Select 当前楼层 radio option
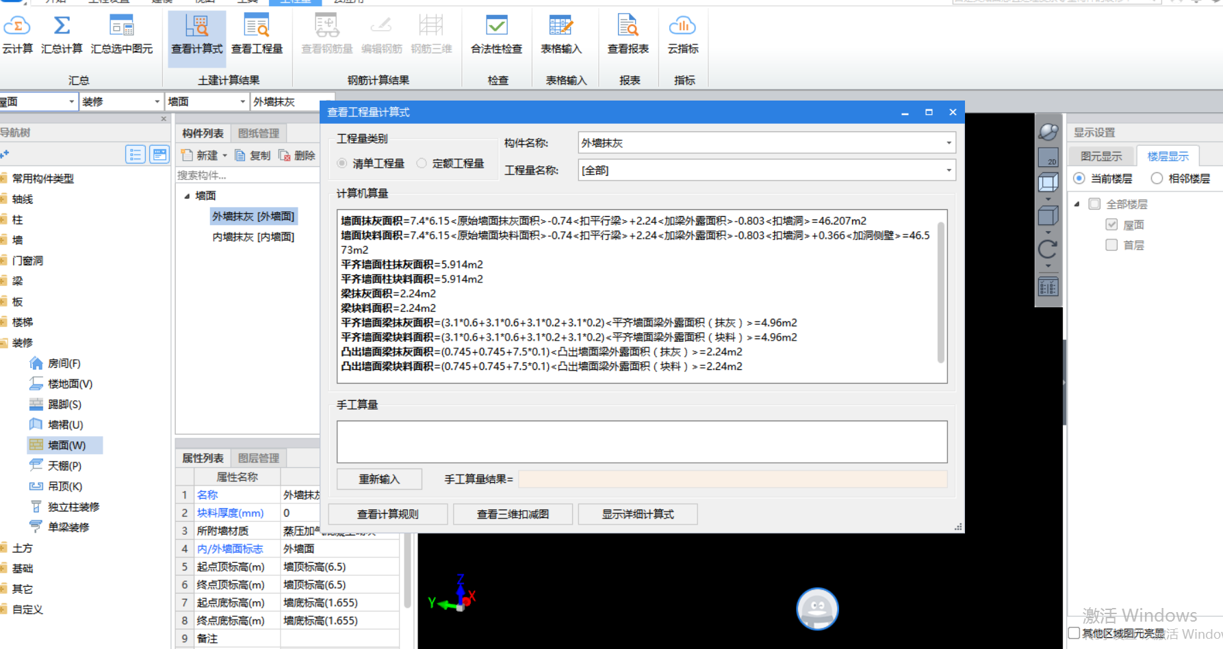 [x=1079, y=178]
